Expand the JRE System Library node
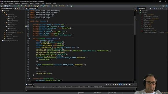Image resolution: width=168 pixels, height=94 pixels. [x=3, y=33]
